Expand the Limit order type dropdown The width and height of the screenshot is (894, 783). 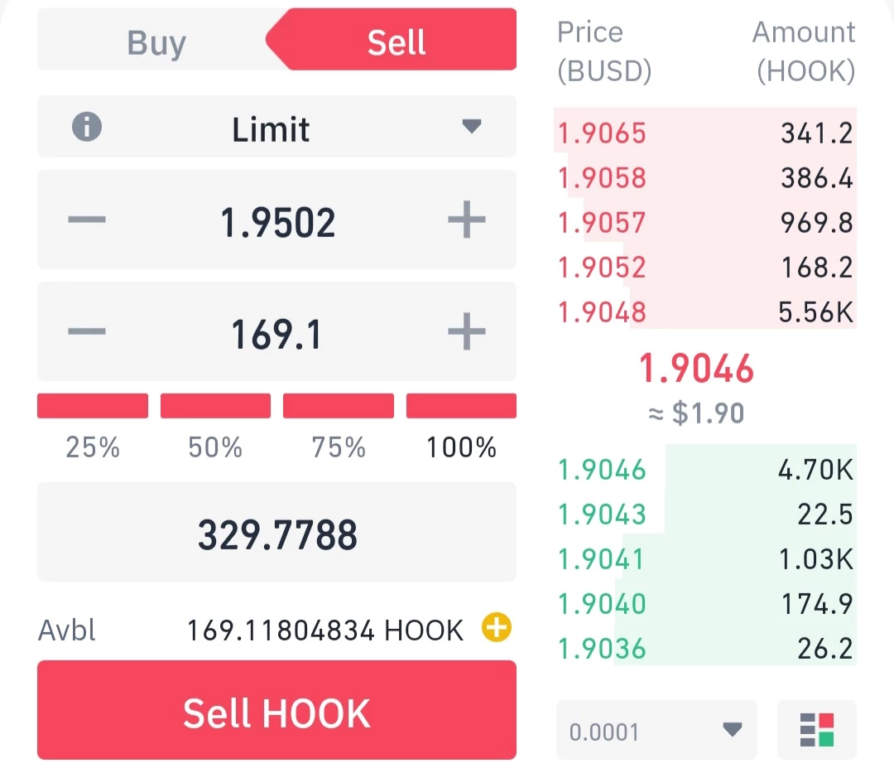(276, 127)
